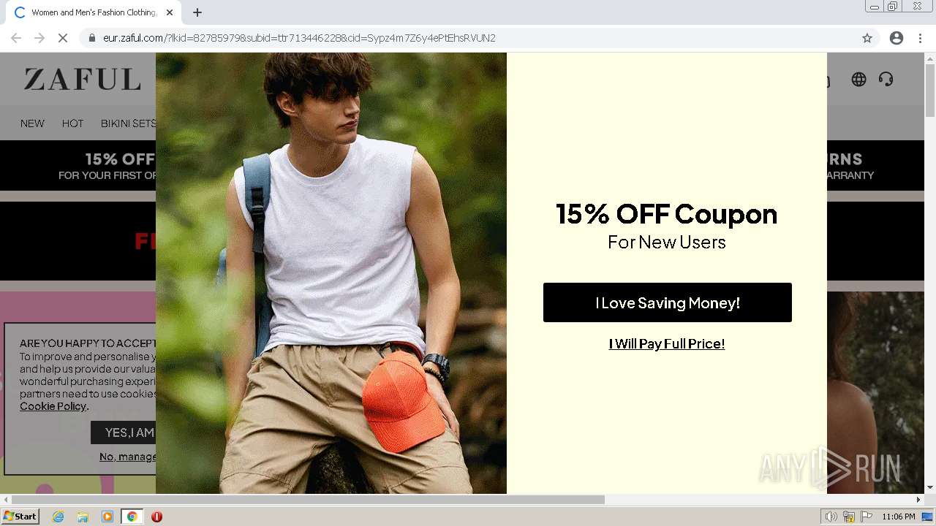Open Chrome's three-dot menu
This screenshot has width=936, height=526.
click(x=920, y=38)
